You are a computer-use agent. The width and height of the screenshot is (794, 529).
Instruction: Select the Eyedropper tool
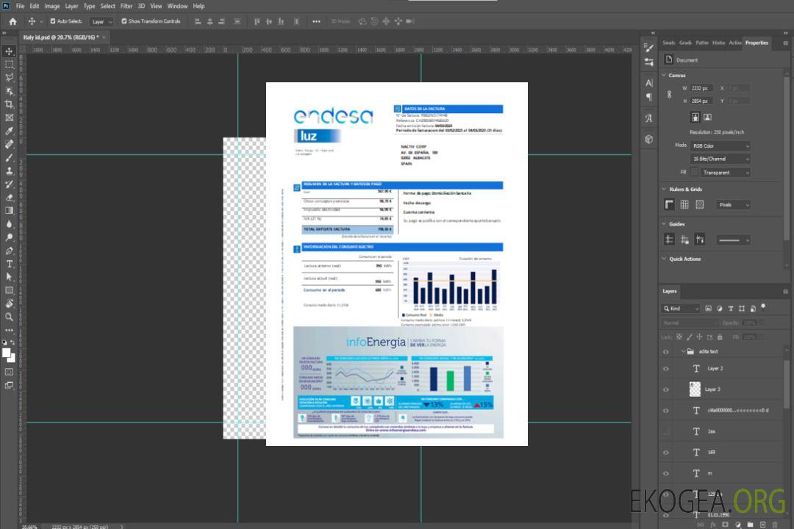[10, 131]
